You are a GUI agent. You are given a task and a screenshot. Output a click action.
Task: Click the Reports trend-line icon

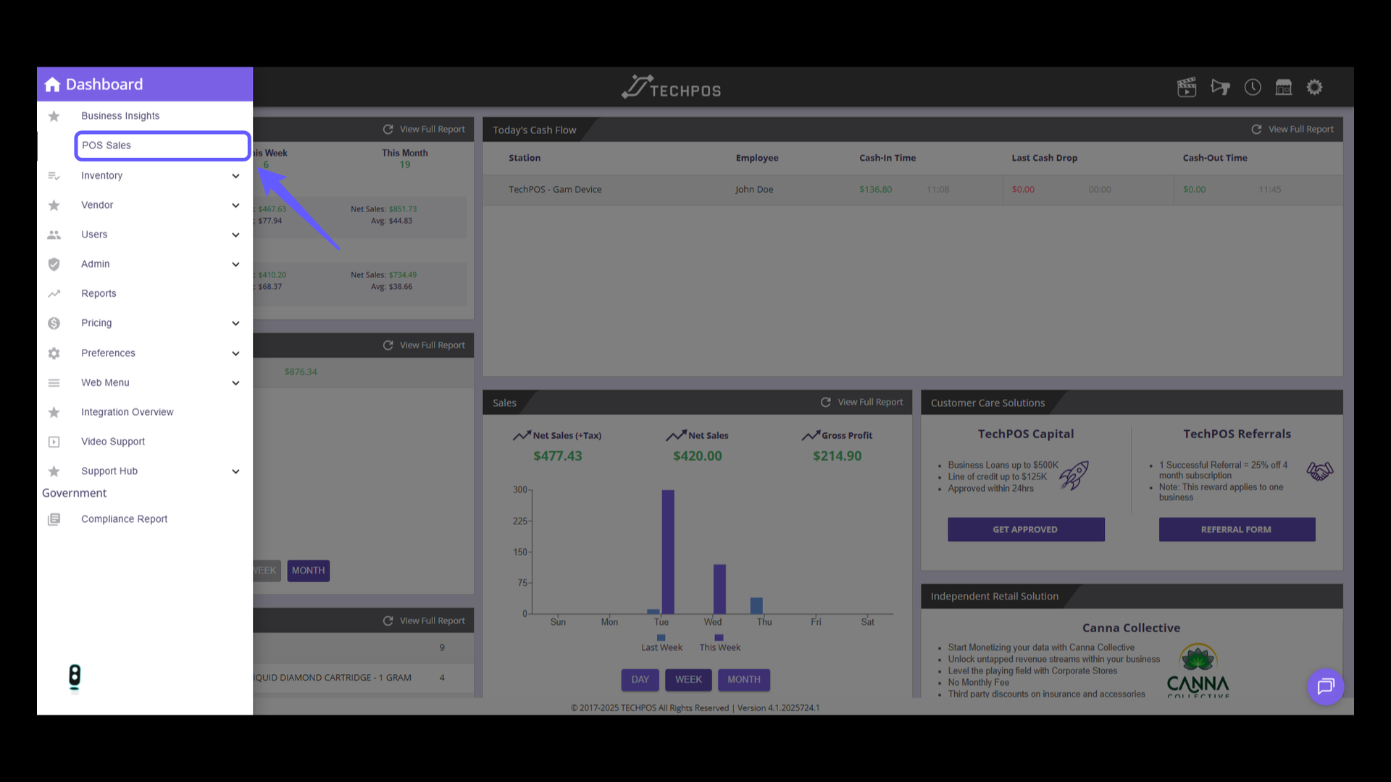[x=54, y=294]
